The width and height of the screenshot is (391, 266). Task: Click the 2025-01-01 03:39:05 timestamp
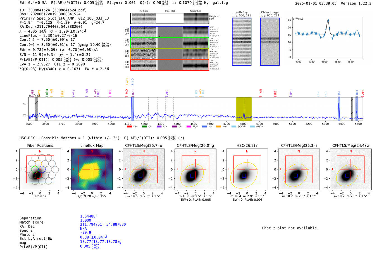click(316, 3)
